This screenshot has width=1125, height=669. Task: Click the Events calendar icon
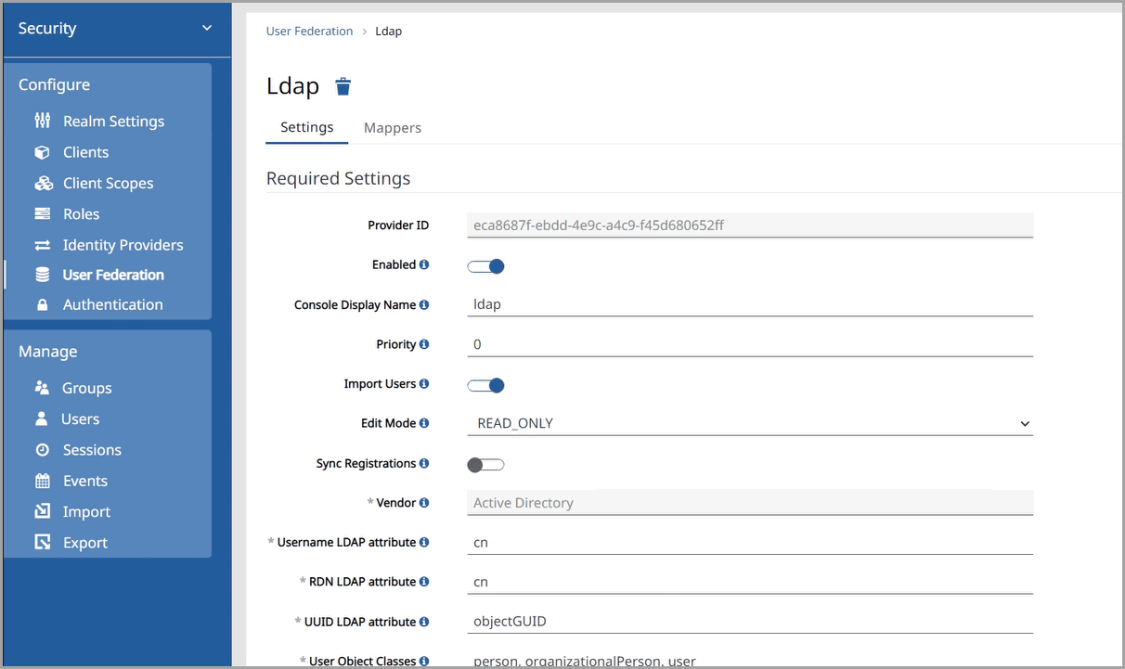[43, 481]
